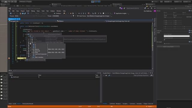The width and height of the screenshot is (192, 108).
Task: Open the Project menu
Action: [22, 11]
